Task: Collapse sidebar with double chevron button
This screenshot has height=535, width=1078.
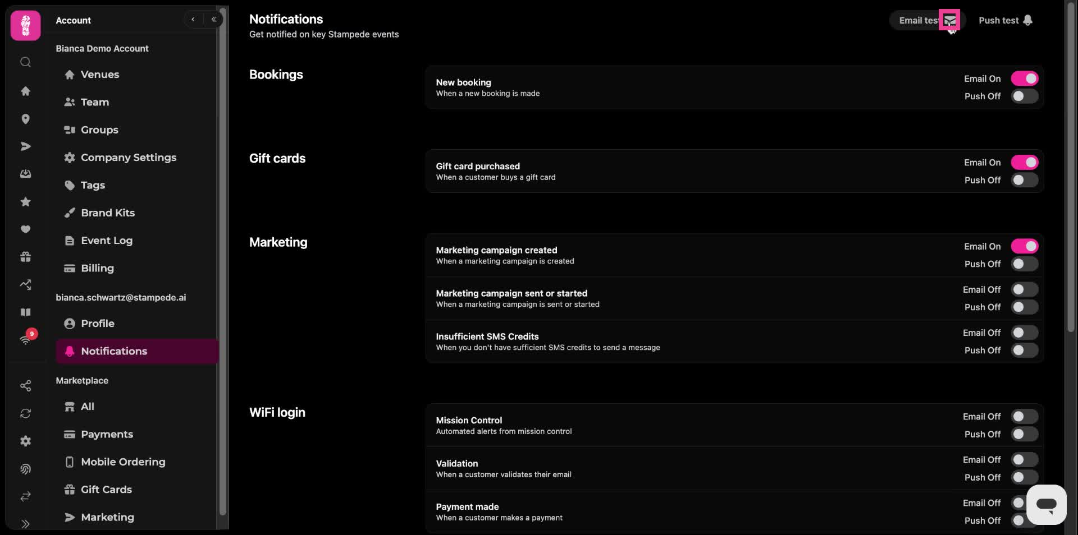Action: [x=213, y=20]
